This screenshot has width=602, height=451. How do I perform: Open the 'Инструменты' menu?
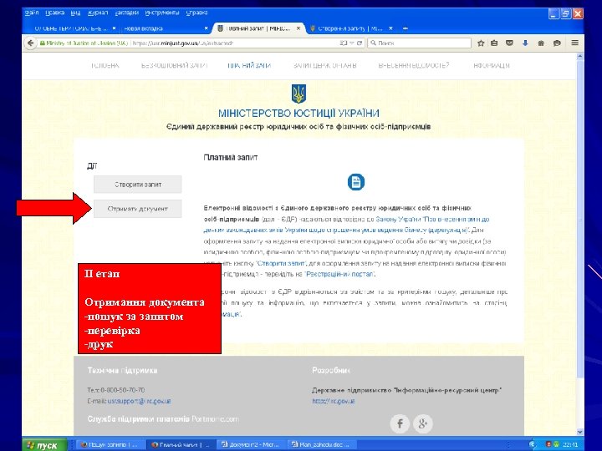[x=162, y=13]
